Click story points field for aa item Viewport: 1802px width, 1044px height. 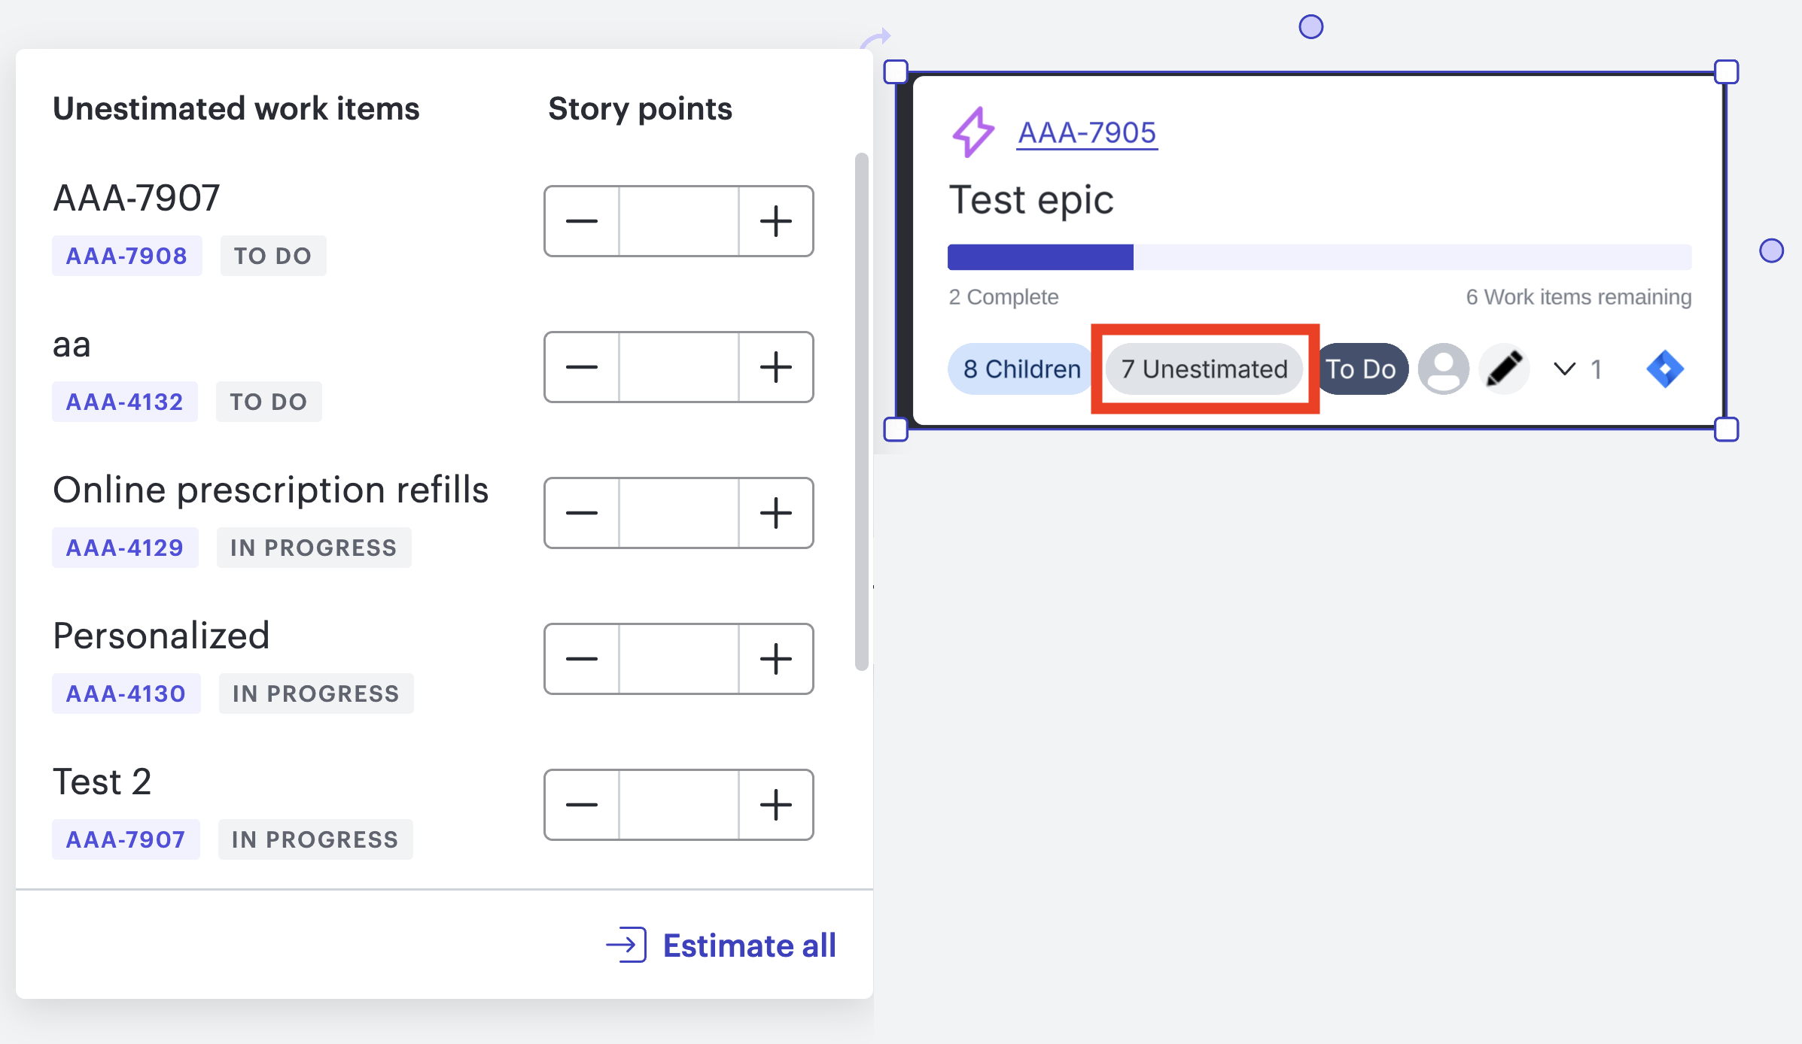679,367
